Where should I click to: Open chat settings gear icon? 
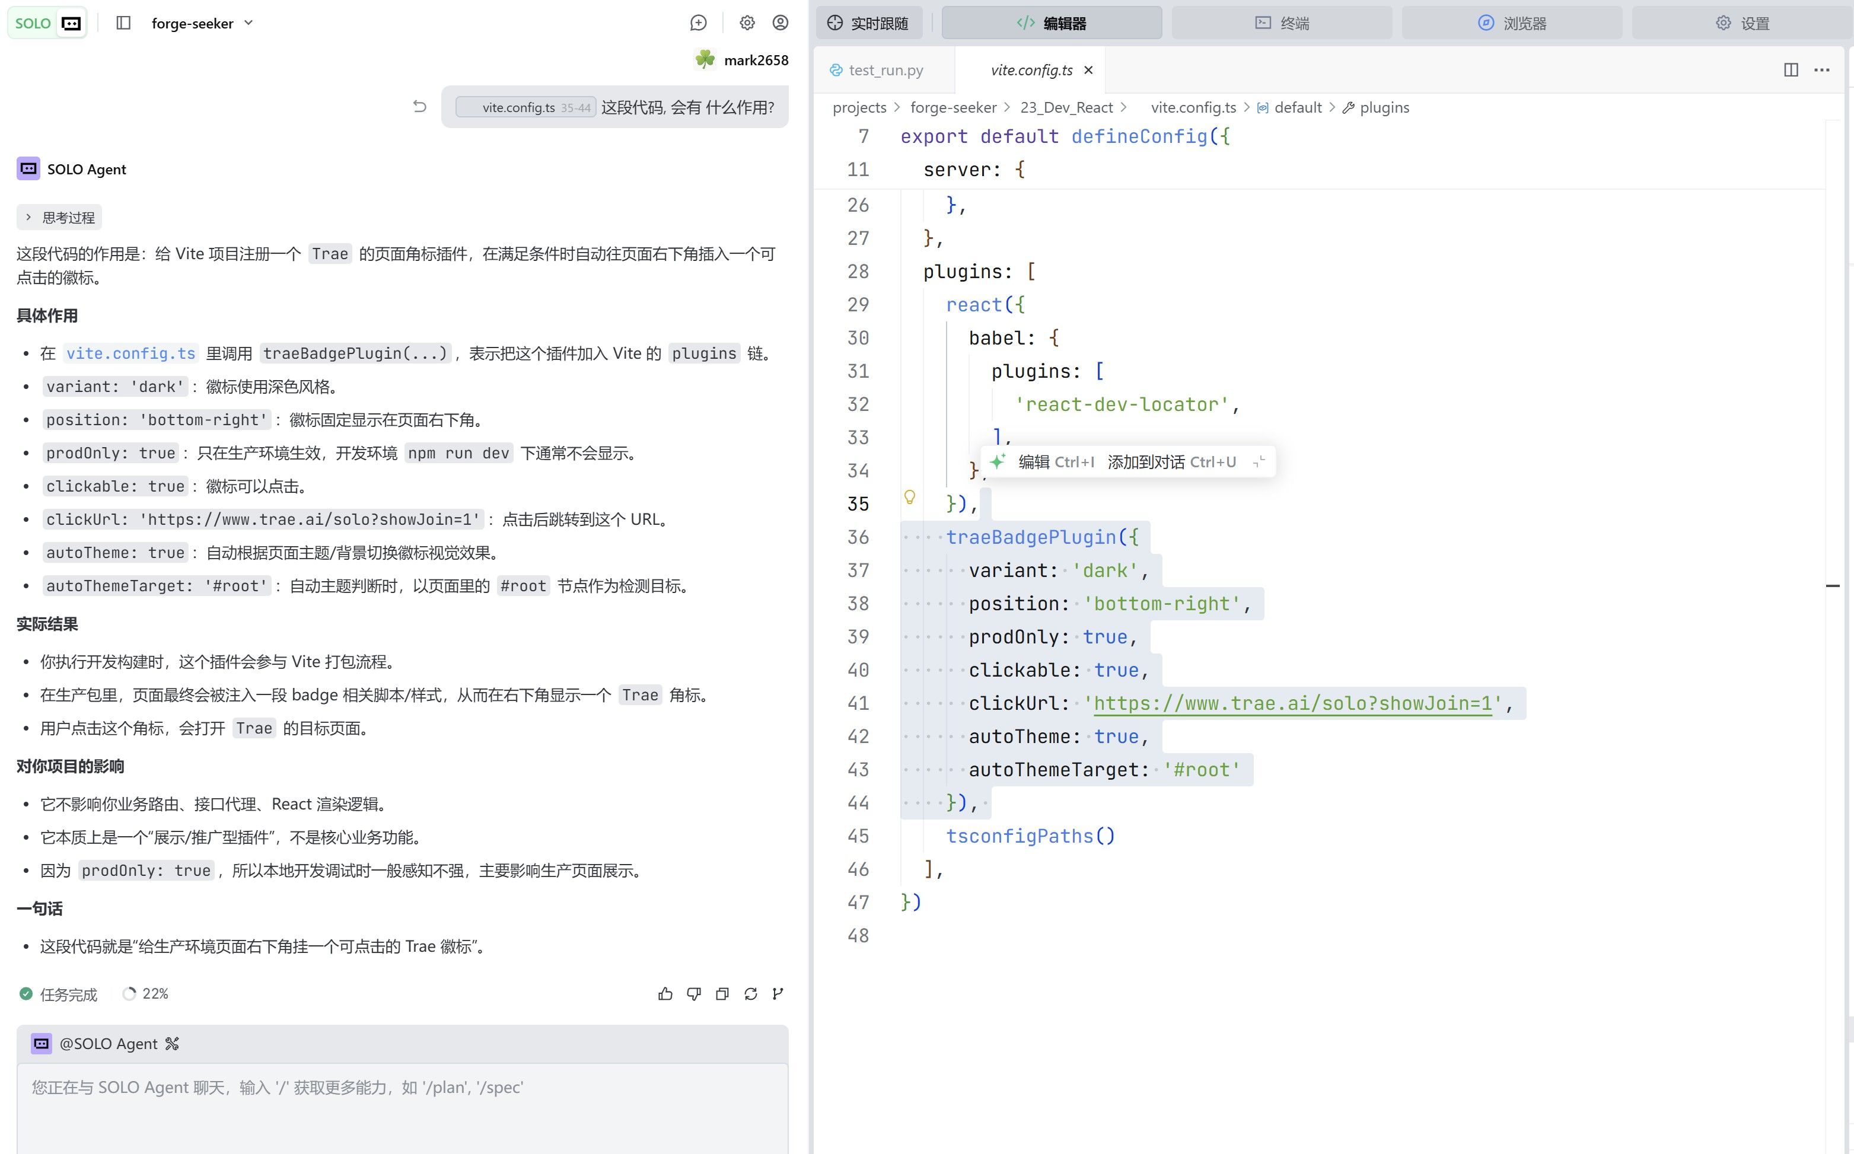pyautogui.click(x=747, y=23)
